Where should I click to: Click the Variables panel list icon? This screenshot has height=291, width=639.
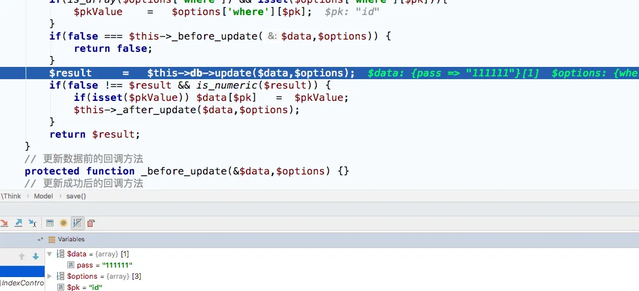pyautogui.click(x=52, y=239)
